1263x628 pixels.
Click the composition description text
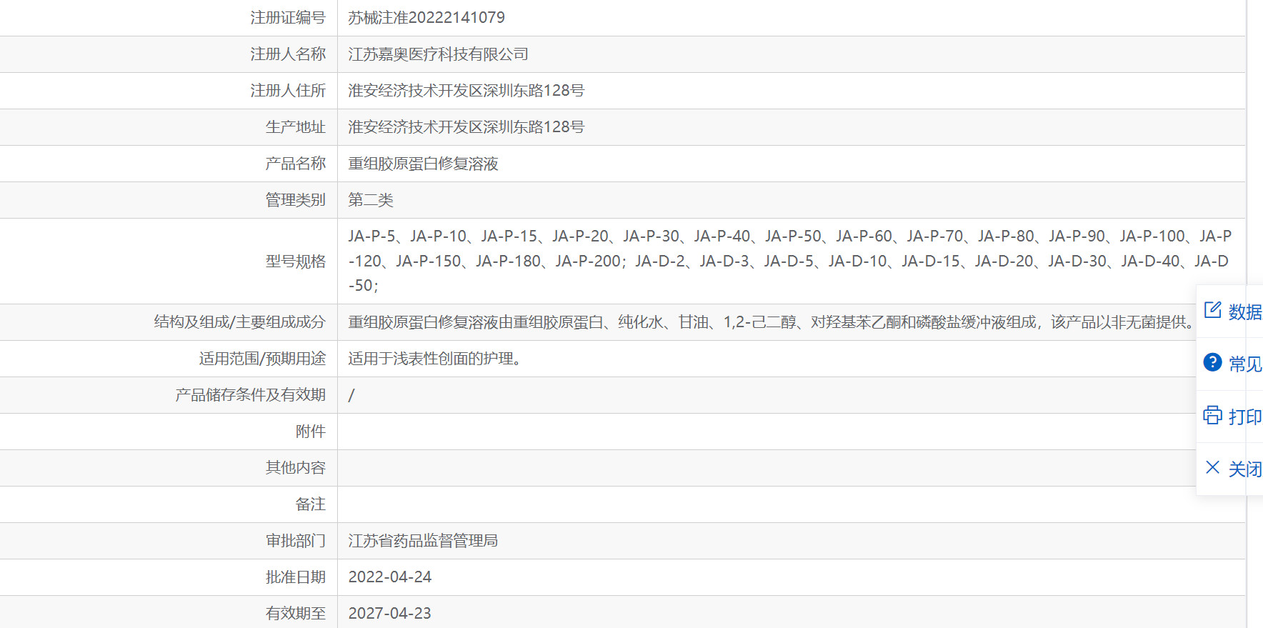click(x=772, y=322)
